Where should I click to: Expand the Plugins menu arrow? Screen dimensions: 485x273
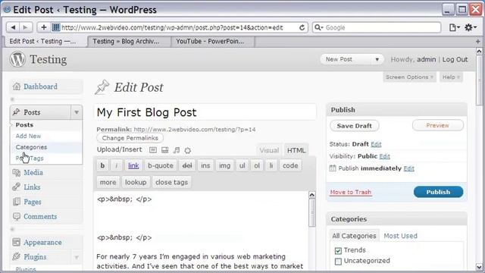click(77, 257)
